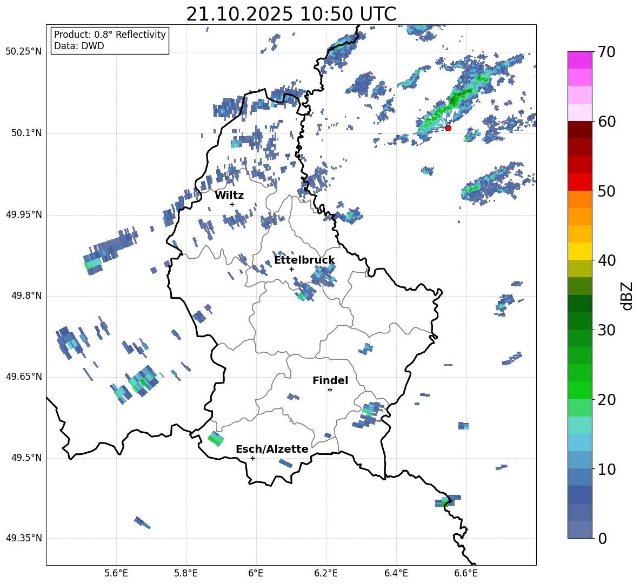
Task: Click the dBZ colorbar label
Action: click(628, 296)
